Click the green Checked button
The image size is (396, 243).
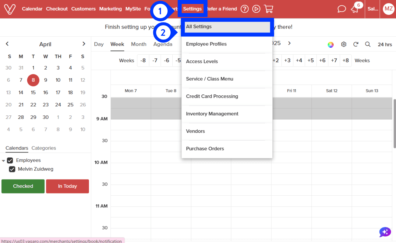(x=23, y=186)
